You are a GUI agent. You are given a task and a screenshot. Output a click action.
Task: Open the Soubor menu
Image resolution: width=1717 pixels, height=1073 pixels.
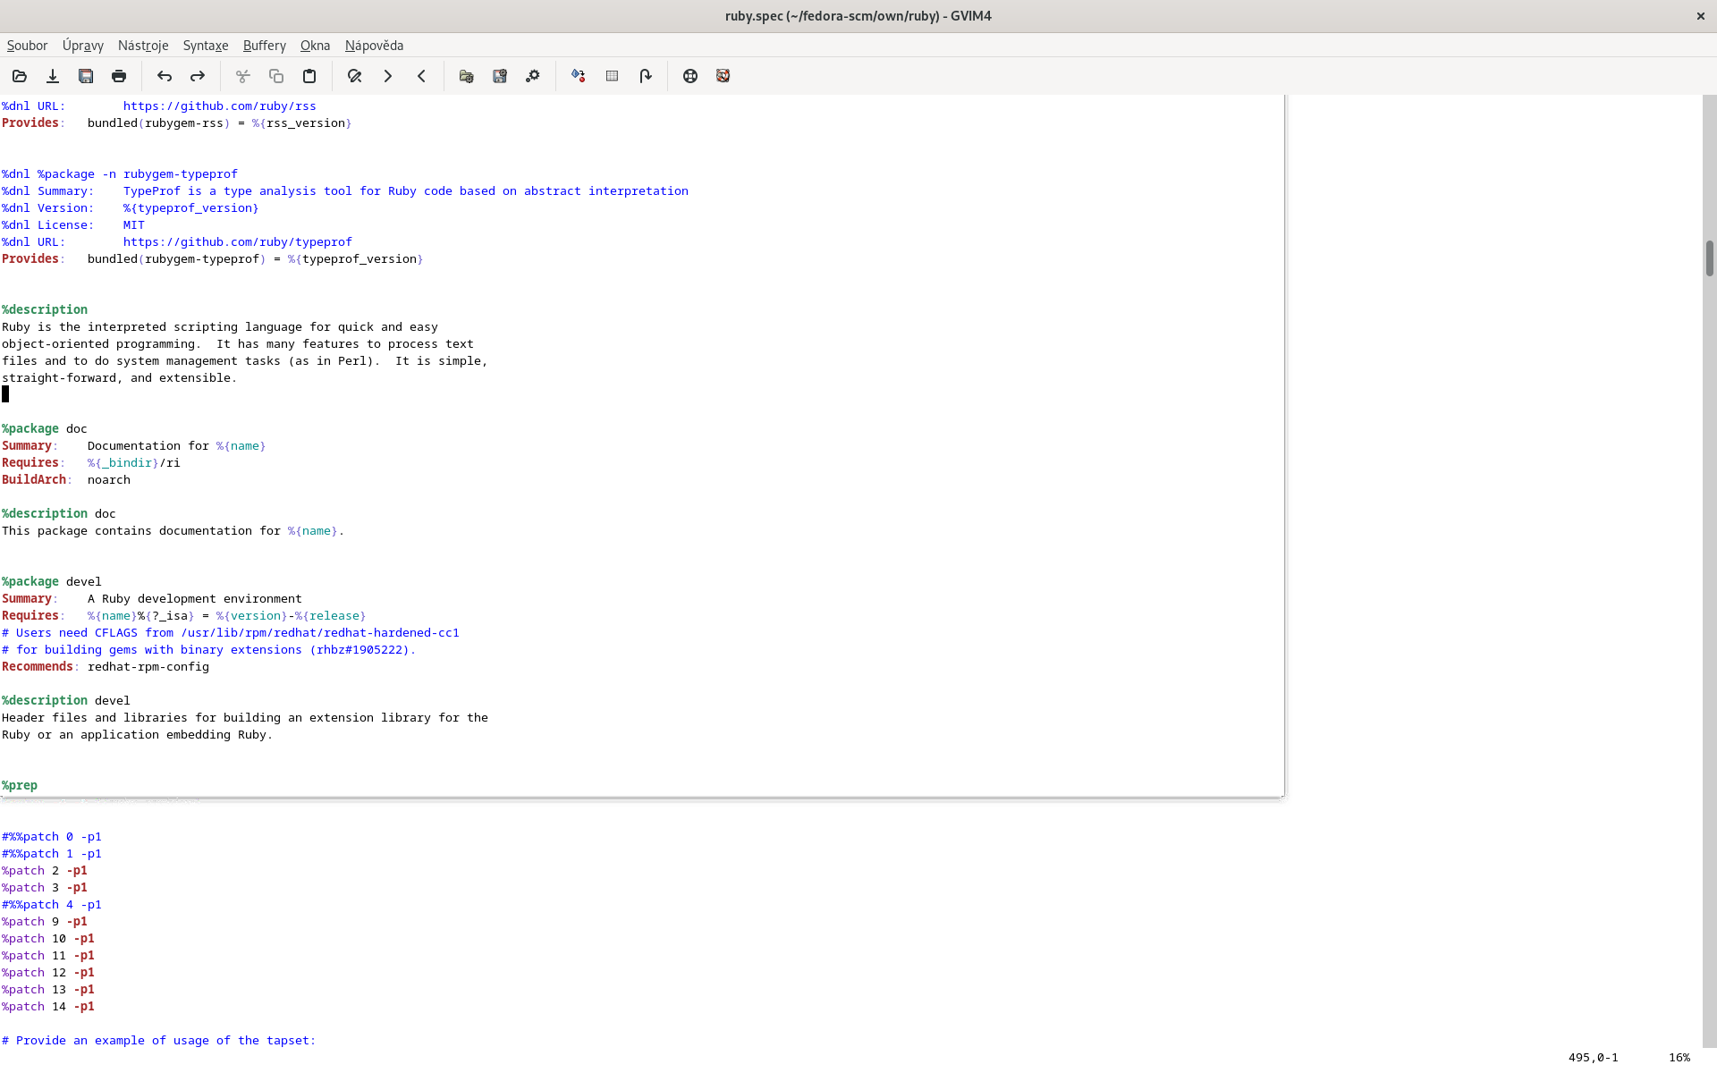[x=27, y=46]
